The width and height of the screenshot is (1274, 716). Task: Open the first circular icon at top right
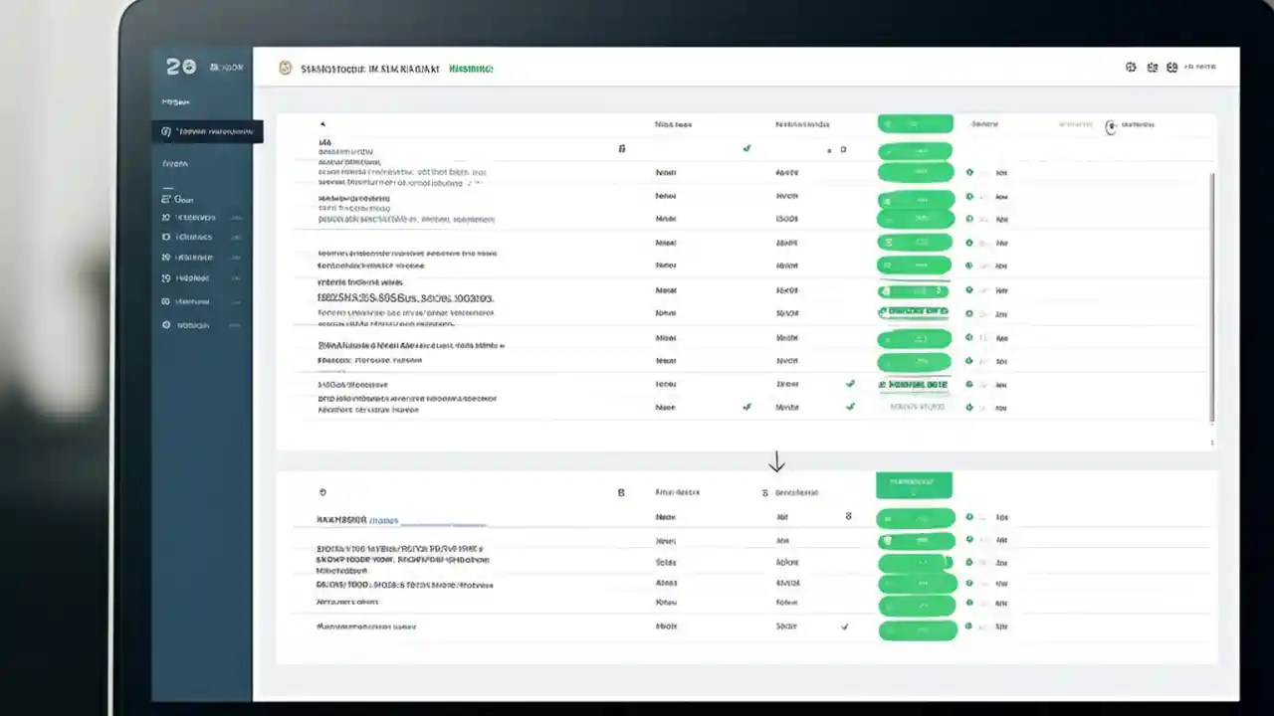click(1131, 67)
